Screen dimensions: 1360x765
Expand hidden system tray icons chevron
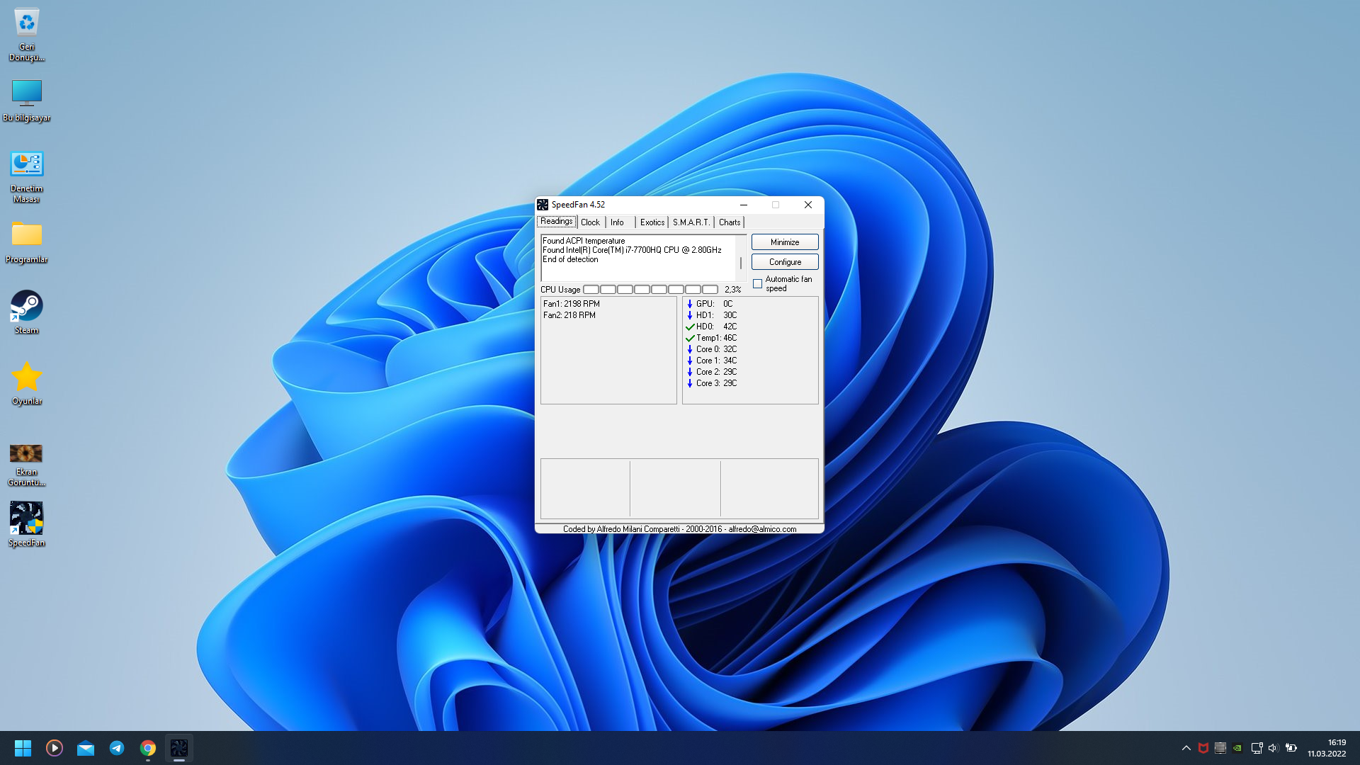click(1186, 748)
